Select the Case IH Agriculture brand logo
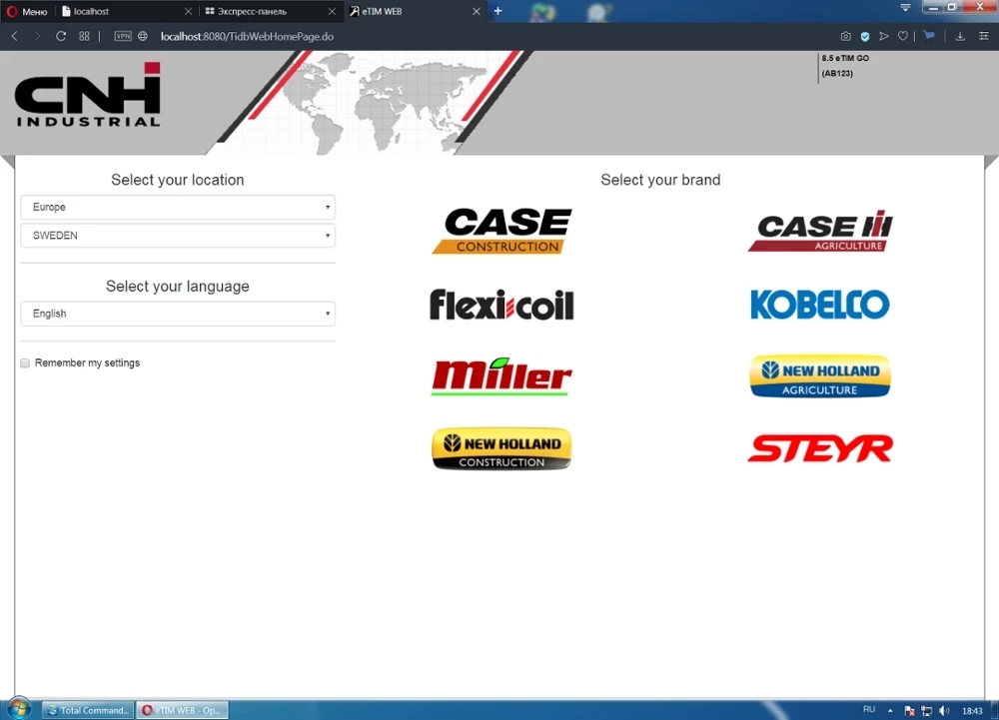This screenshot has height=720, width=999. pos(819,230)
